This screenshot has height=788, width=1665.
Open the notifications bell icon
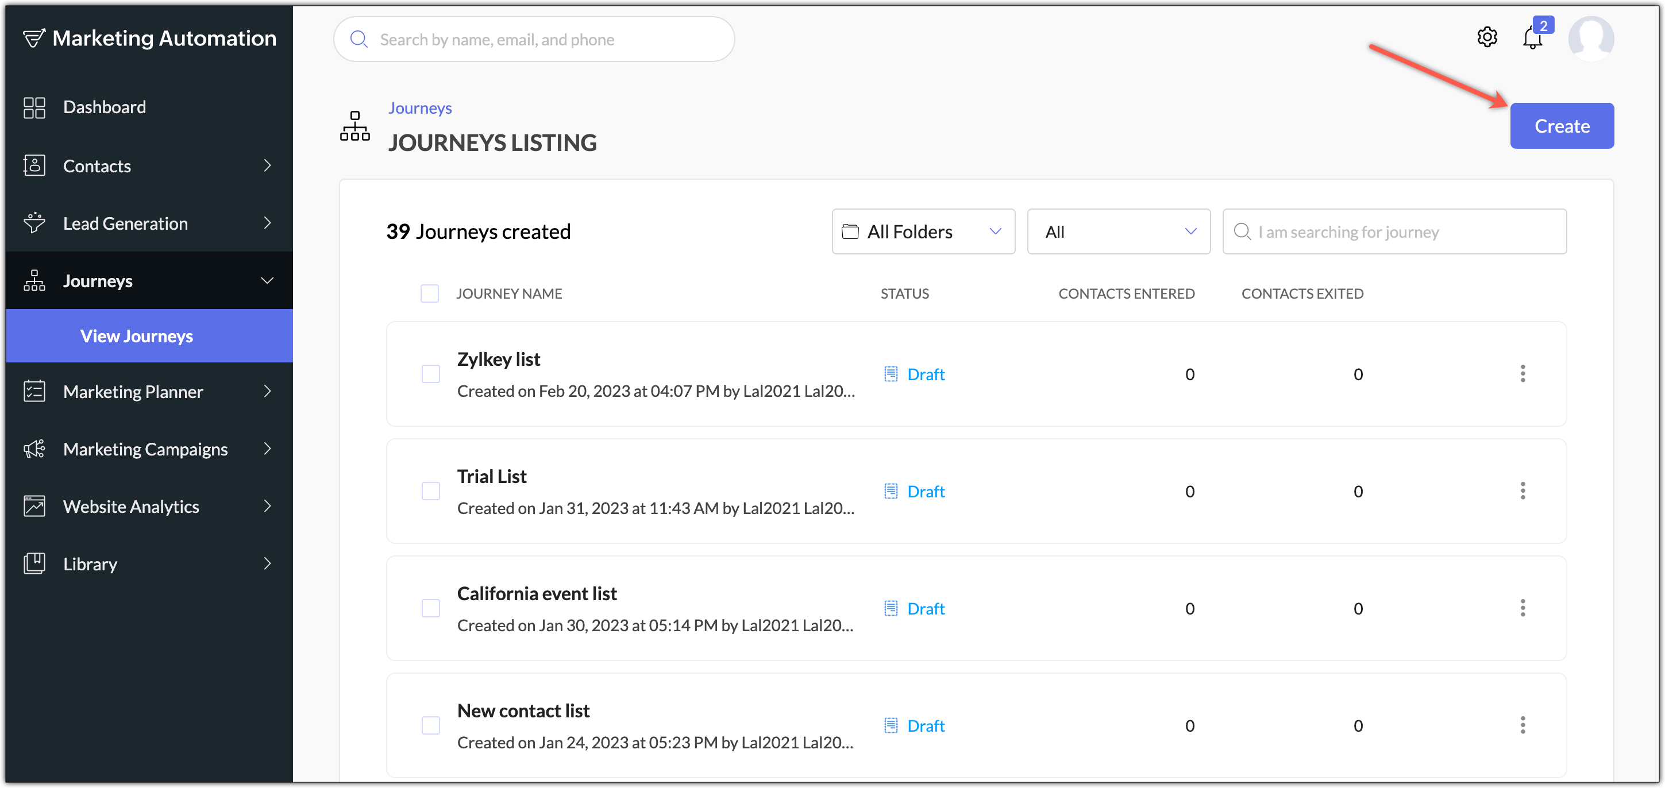point(1532,37)
